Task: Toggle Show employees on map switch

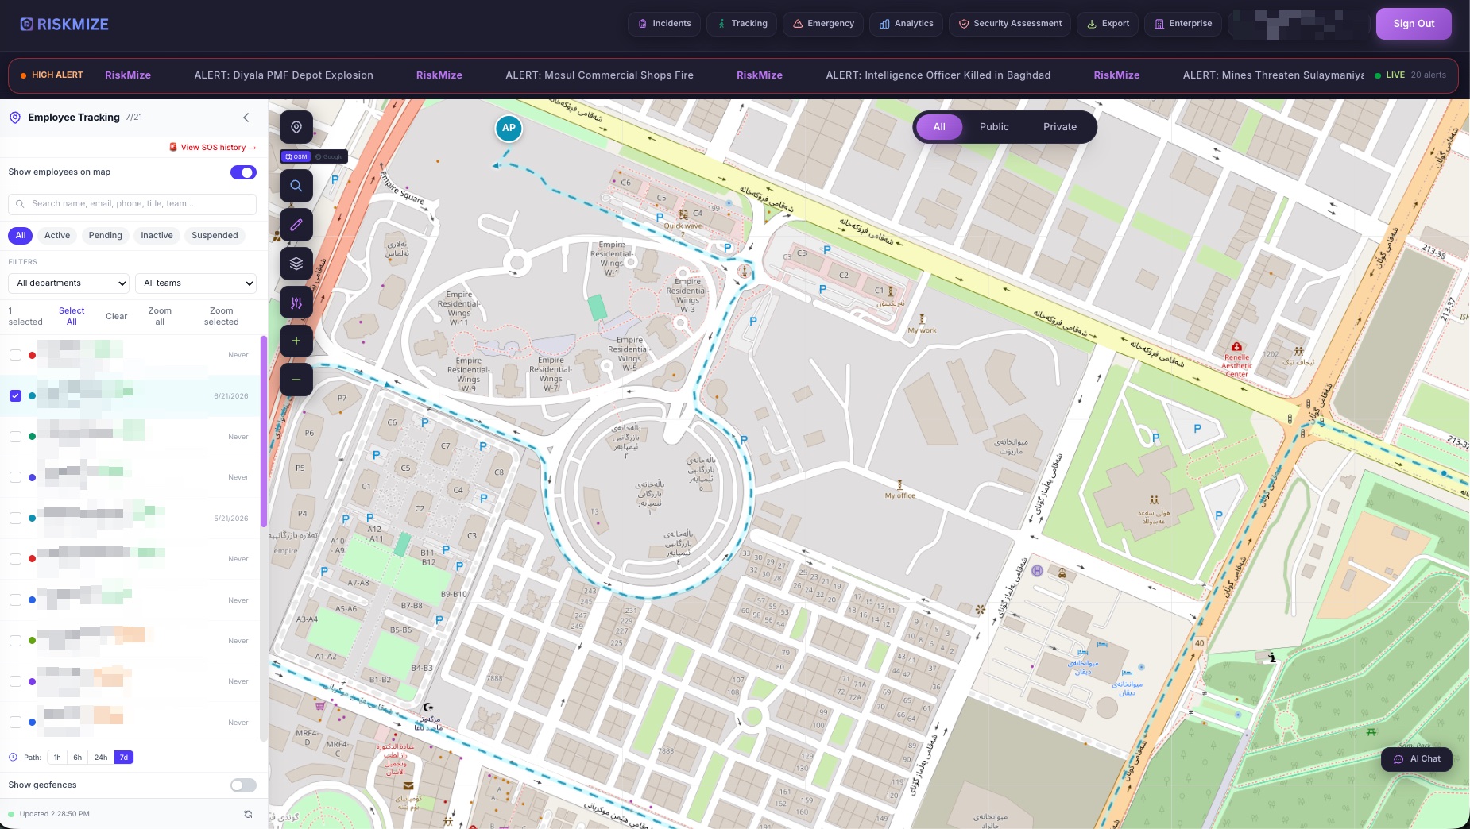Action: pyautogui.click(x=243, y=172)
